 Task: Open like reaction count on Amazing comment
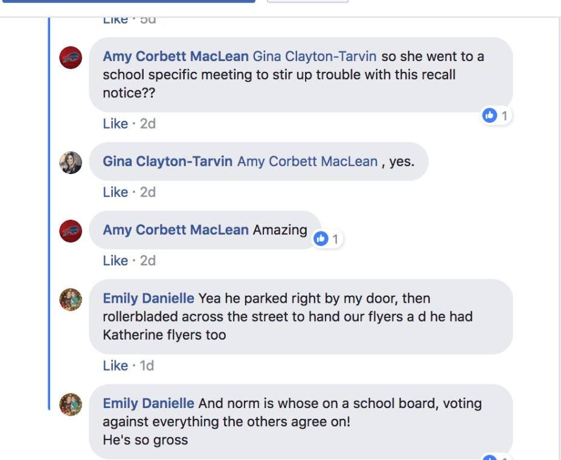tap(327, 239)
